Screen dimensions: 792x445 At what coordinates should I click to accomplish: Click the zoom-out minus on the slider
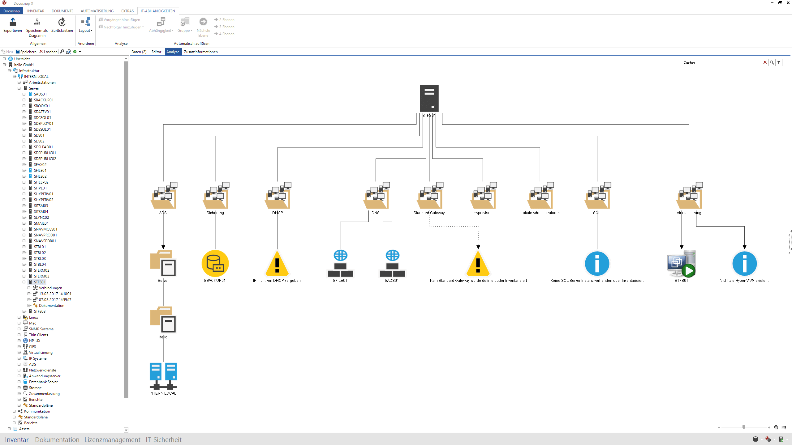tap(719, 427)
